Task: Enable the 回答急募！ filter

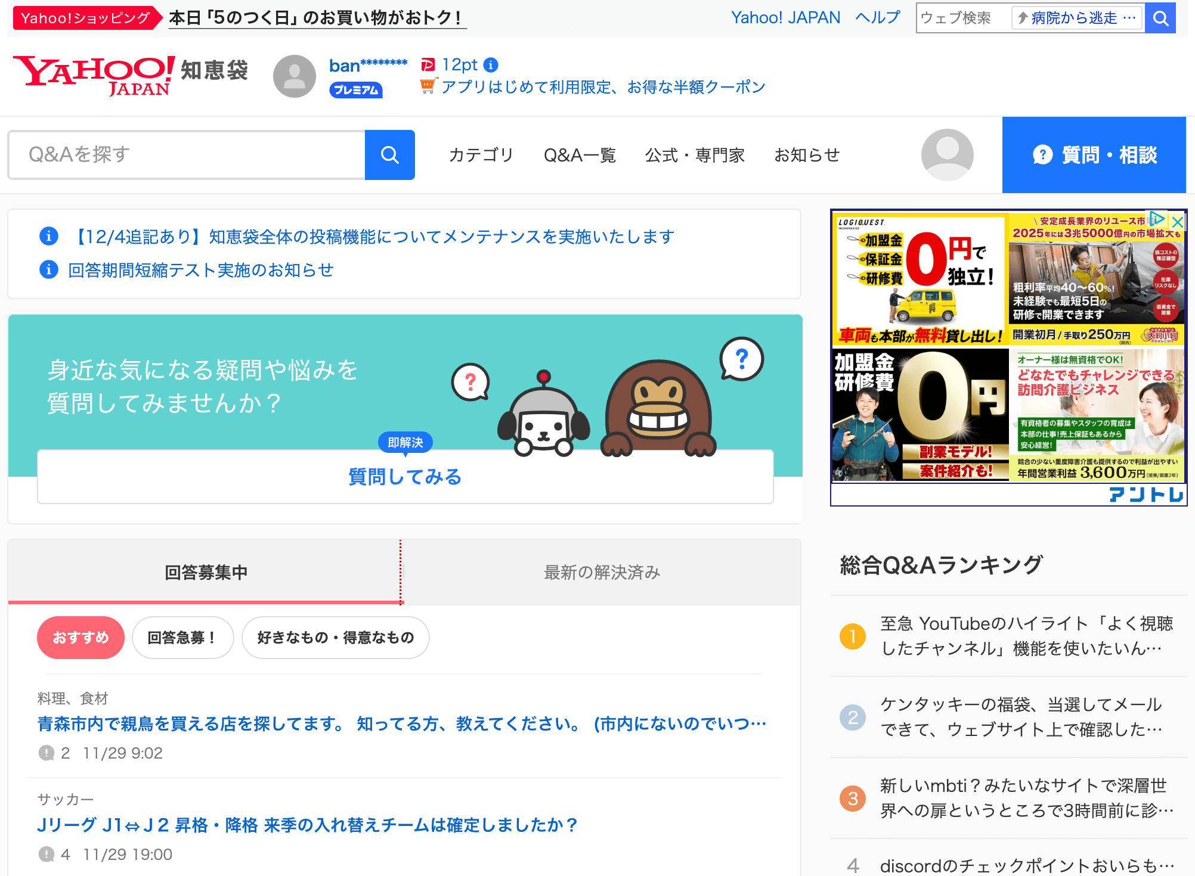Action: (x=182, y=637)
